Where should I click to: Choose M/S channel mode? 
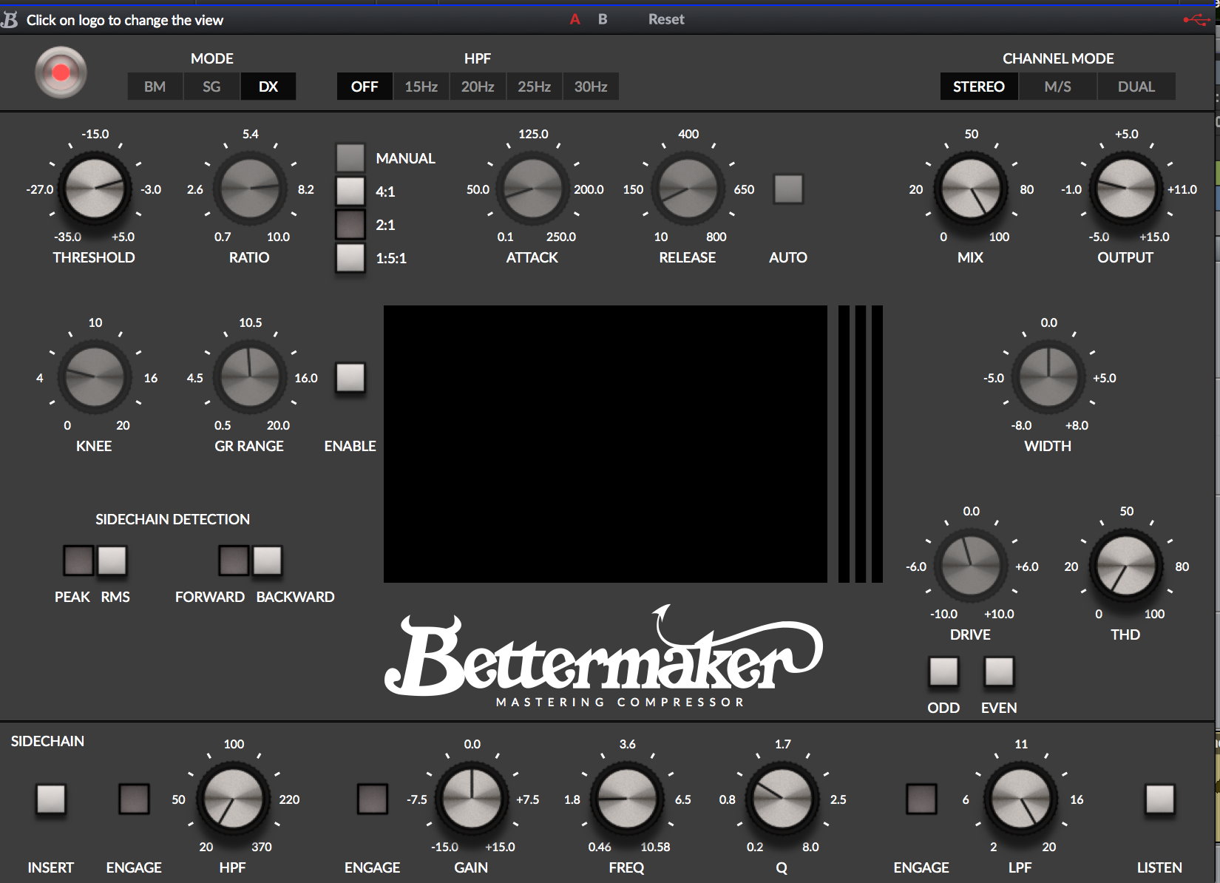point(1058,87)
